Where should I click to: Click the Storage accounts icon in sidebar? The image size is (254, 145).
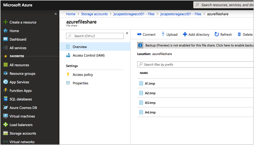pos(6,133)
